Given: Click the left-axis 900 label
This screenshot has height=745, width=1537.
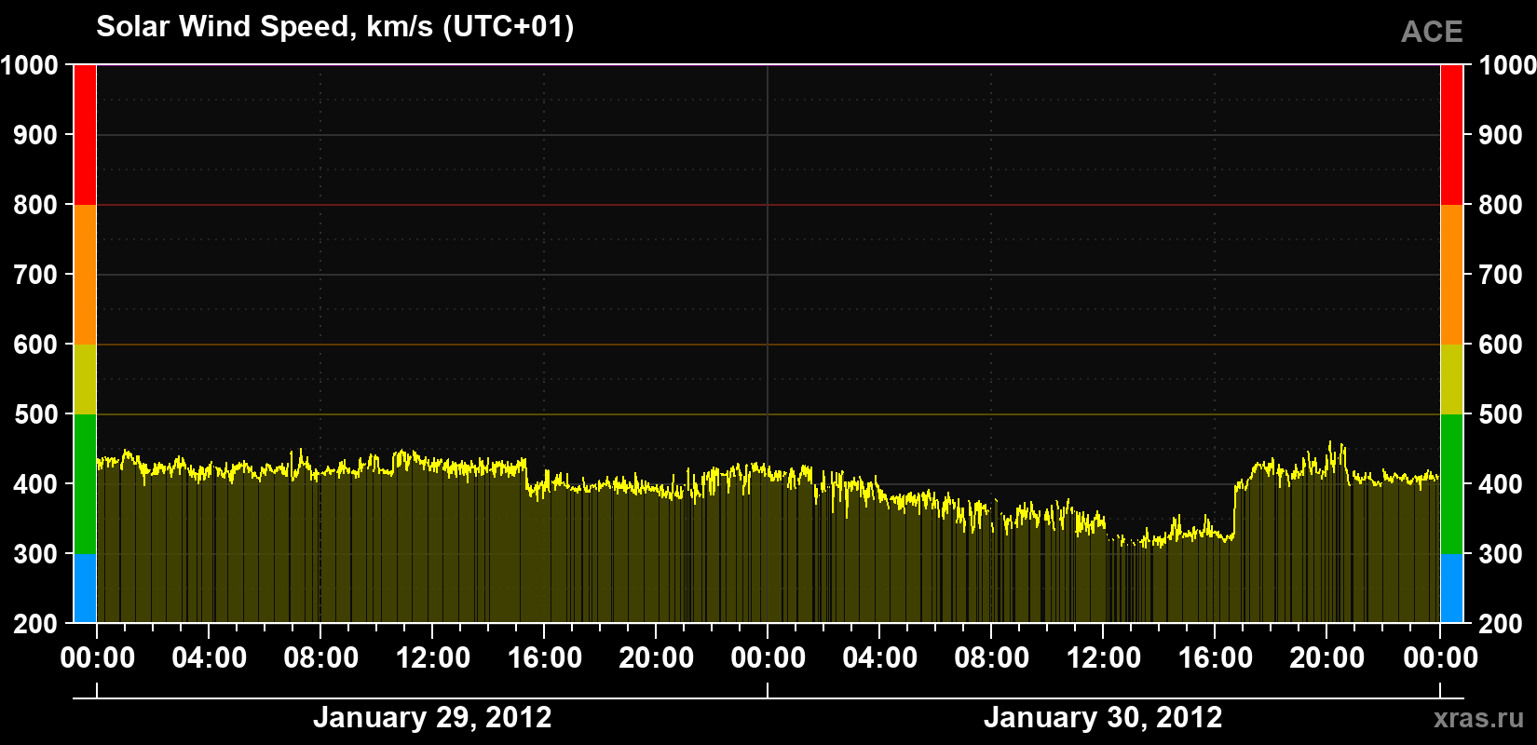Looking at the screenshot, I should tap(36, 135).
